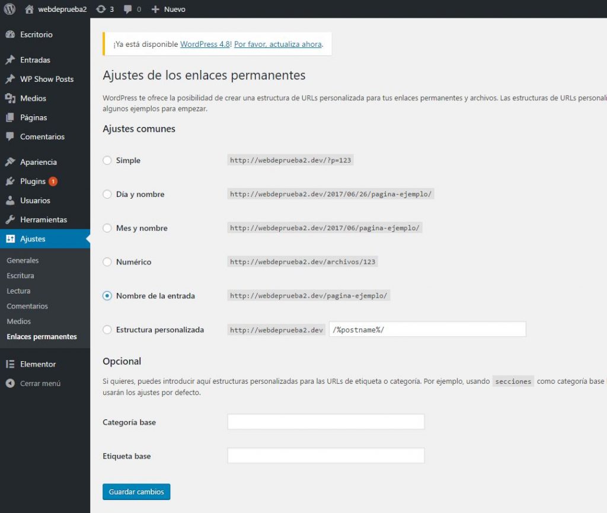Open Entradas in the sidebar
607x513 pixels.
click(x=35, y=60)
